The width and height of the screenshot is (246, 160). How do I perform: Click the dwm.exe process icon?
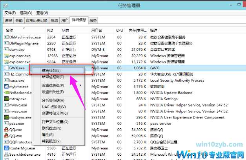pyautogui.click(x=6, y=50)
